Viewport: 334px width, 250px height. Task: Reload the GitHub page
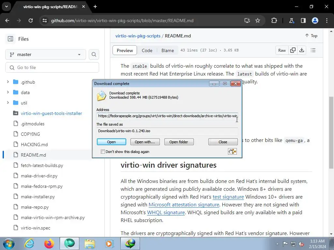point(31,21)
